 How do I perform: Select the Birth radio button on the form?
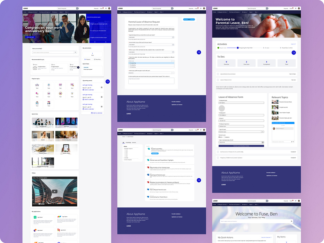tap(219, 137)
